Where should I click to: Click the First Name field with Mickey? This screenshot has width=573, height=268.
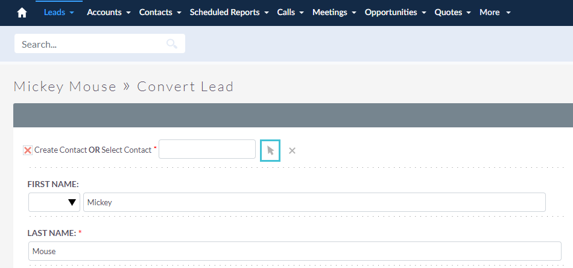[314, 202]
